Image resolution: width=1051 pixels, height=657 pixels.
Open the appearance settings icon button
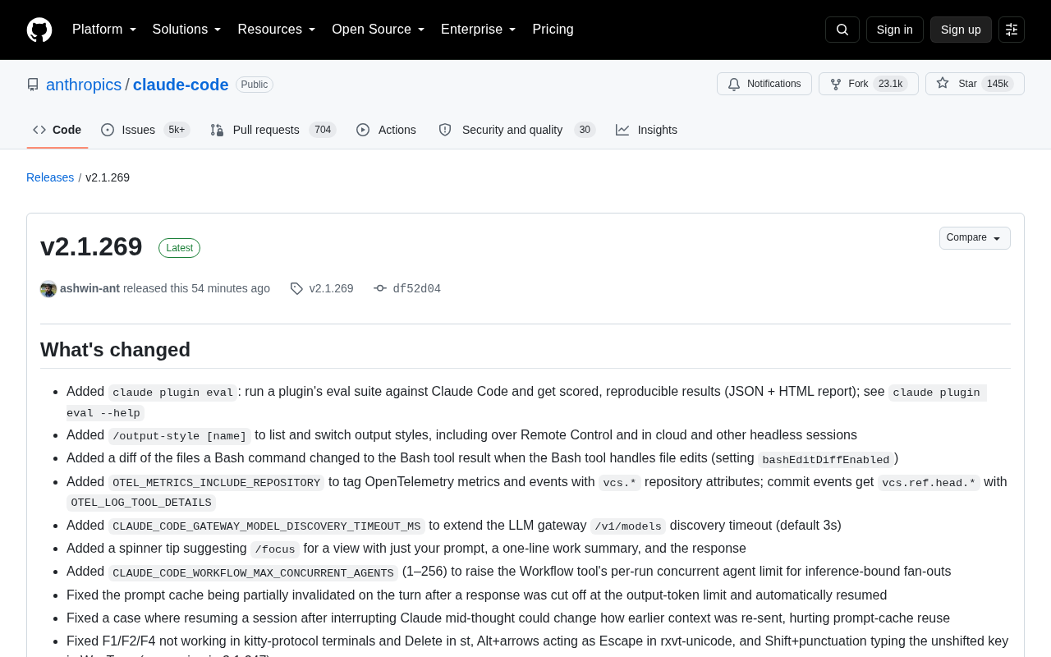1012,30
